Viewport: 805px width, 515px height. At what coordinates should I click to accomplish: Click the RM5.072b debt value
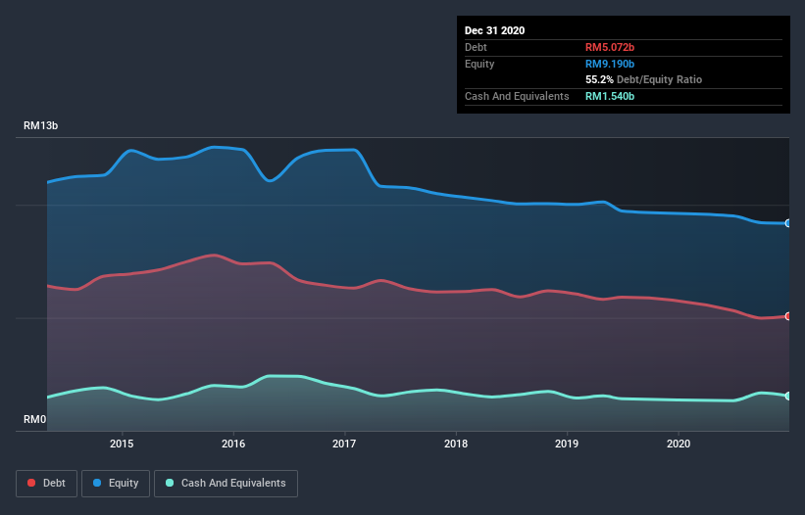tap(610, 47)
